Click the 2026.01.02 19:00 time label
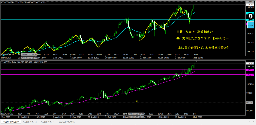Screen dimensions: 256x125 click(29, 54)
